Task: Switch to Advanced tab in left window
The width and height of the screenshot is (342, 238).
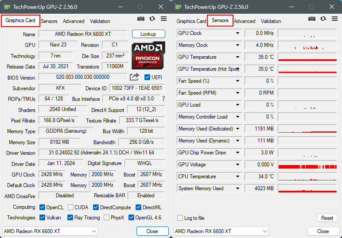Action: [x=74, y=21]
